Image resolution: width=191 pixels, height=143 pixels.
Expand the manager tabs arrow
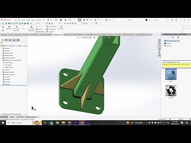[x=26, y=40]
